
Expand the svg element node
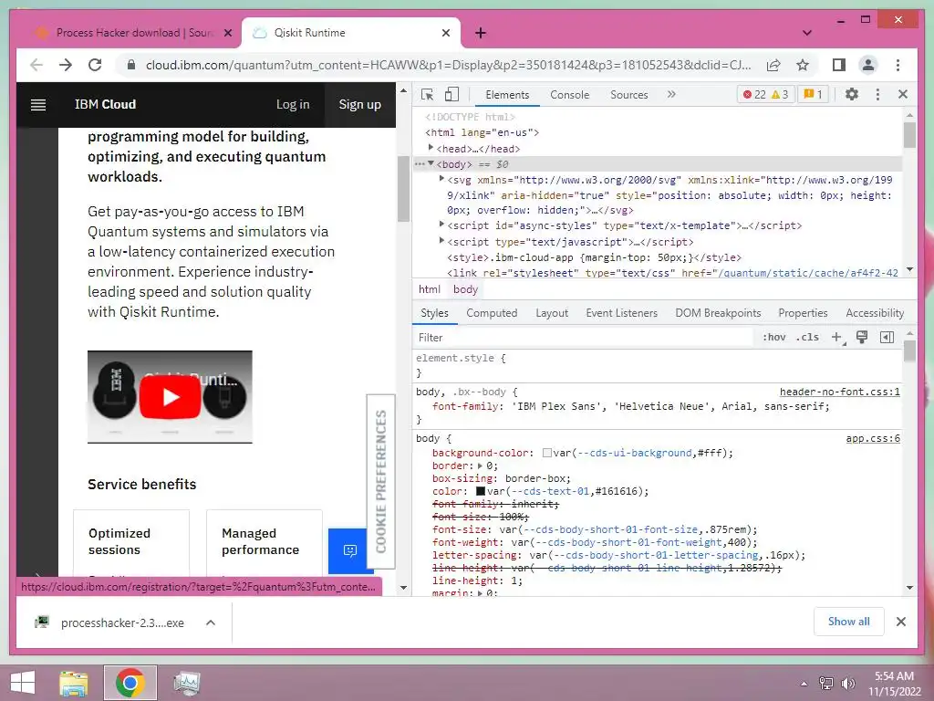(441, 179)
